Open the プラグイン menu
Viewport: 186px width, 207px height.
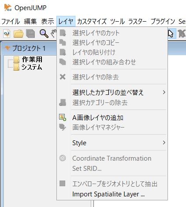coord(163,22)
